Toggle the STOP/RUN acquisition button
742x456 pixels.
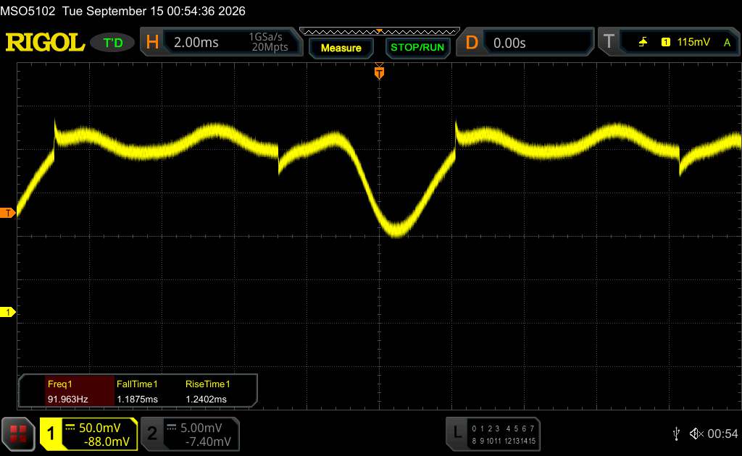[417, 47]
